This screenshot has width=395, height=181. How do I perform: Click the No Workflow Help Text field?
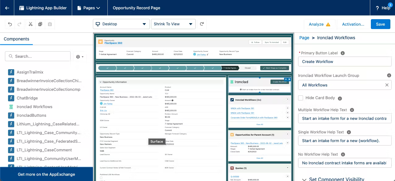coord(345,163)
